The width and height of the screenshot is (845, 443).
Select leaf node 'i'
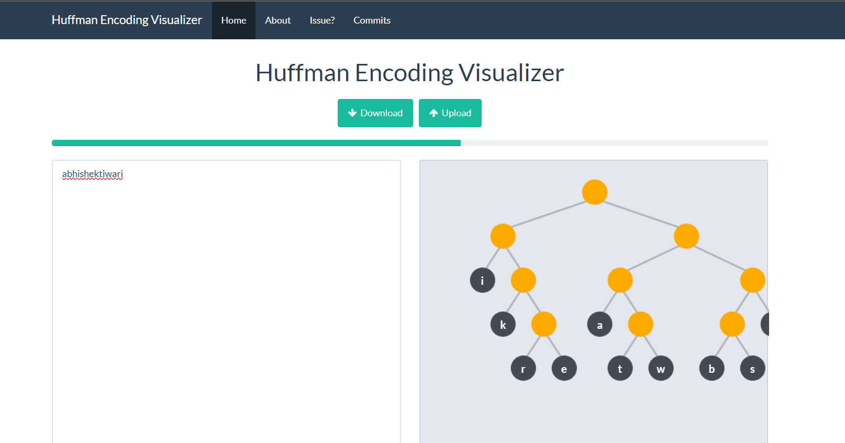pyautogui.click(x=483, y=280)
